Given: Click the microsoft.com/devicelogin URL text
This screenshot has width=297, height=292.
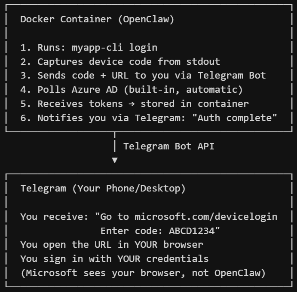Looking at the screenshot, I should [x=206, y=216].
